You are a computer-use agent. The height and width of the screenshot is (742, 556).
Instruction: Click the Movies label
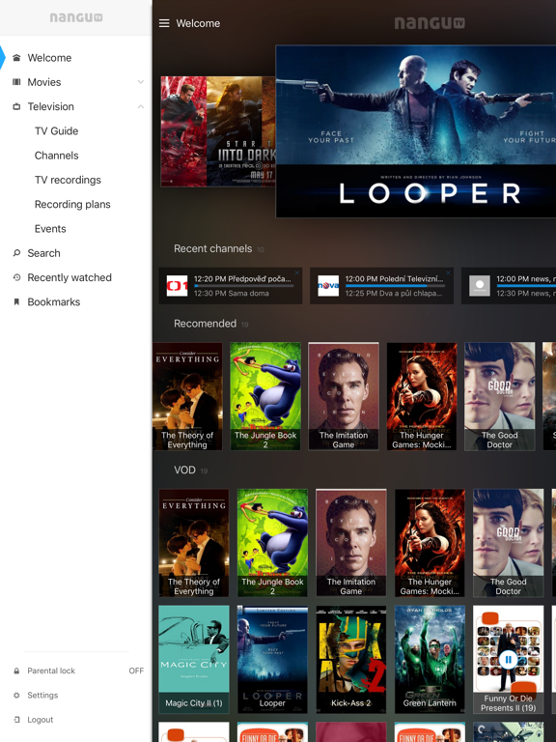(44, 82)
